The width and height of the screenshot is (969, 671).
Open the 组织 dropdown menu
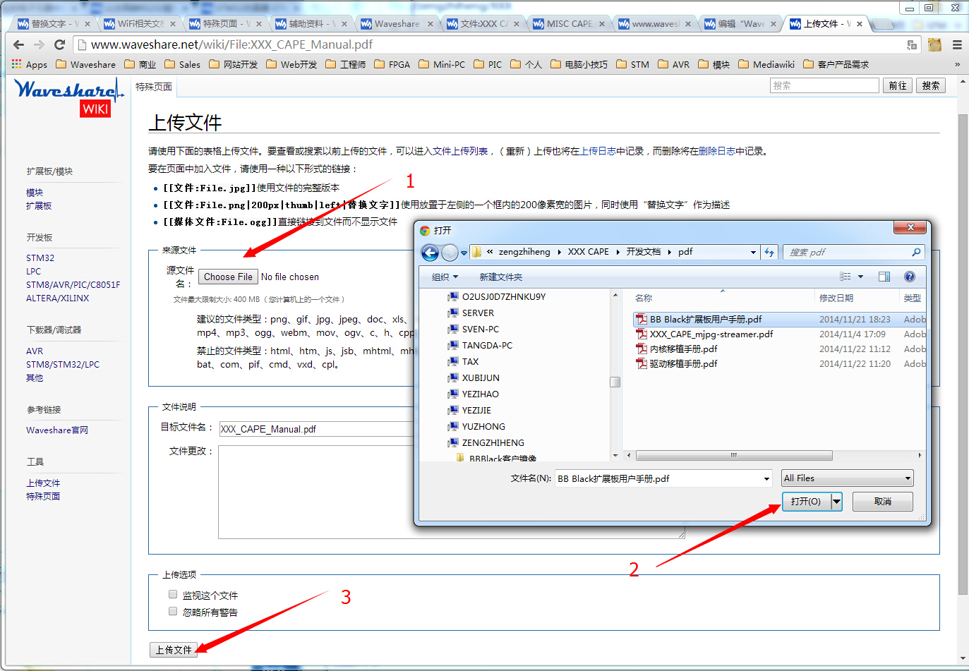click(445, 277)
